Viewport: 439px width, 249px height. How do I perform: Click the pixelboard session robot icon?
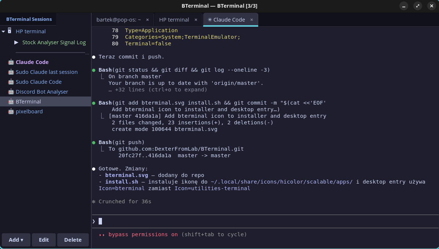point(11,111)
